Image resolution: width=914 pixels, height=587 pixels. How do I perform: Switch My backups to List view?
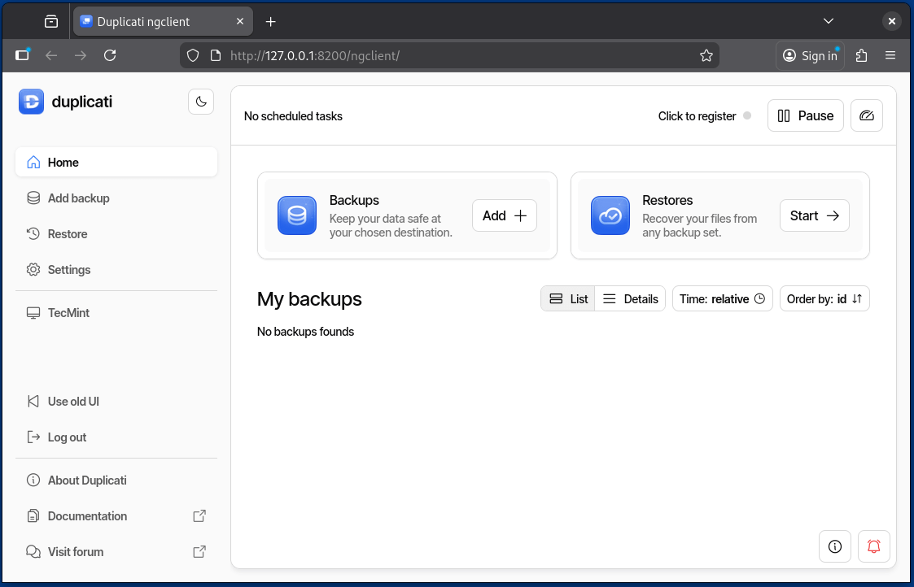(x=568, y=299)
